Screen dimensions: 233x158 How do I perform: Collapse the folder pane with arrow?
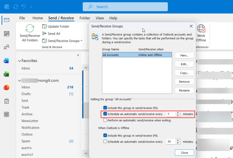pos(78,55)
